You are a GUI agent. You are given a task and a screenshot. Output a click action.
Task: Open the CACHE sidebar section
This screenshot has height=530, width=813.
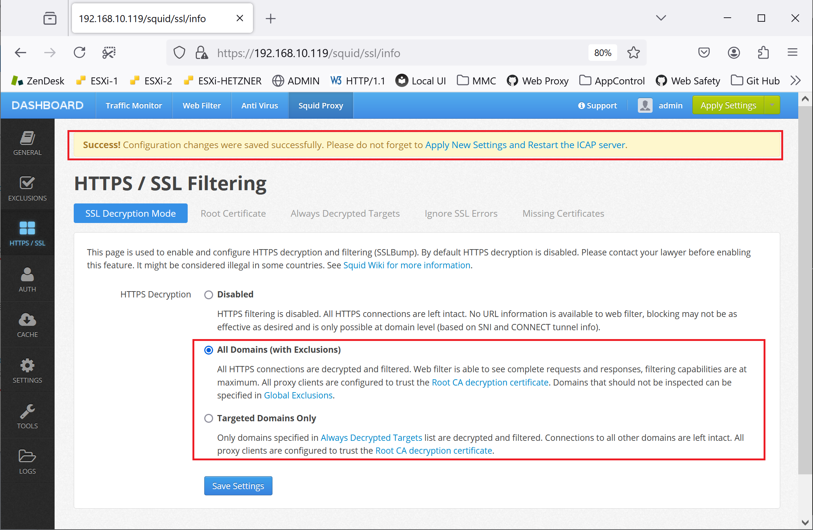coord(27,325)
